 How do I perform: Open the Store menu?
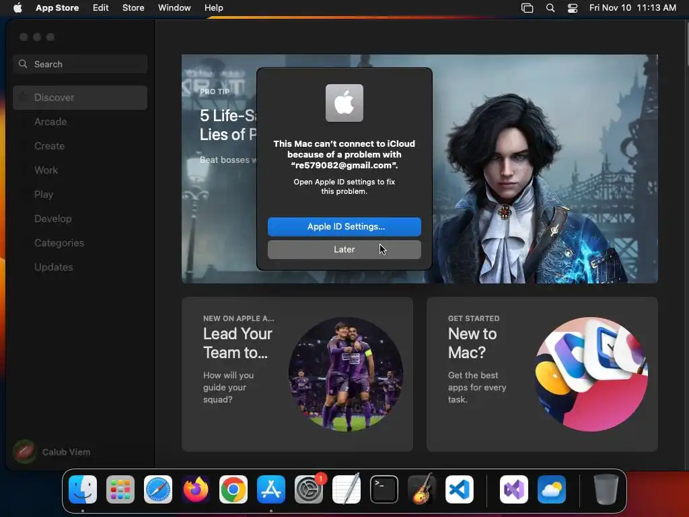[133, 7]
